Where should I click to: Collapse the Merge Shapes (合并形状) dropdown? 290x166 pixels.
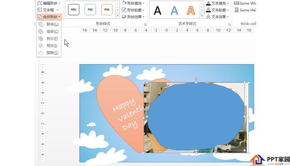49,17
